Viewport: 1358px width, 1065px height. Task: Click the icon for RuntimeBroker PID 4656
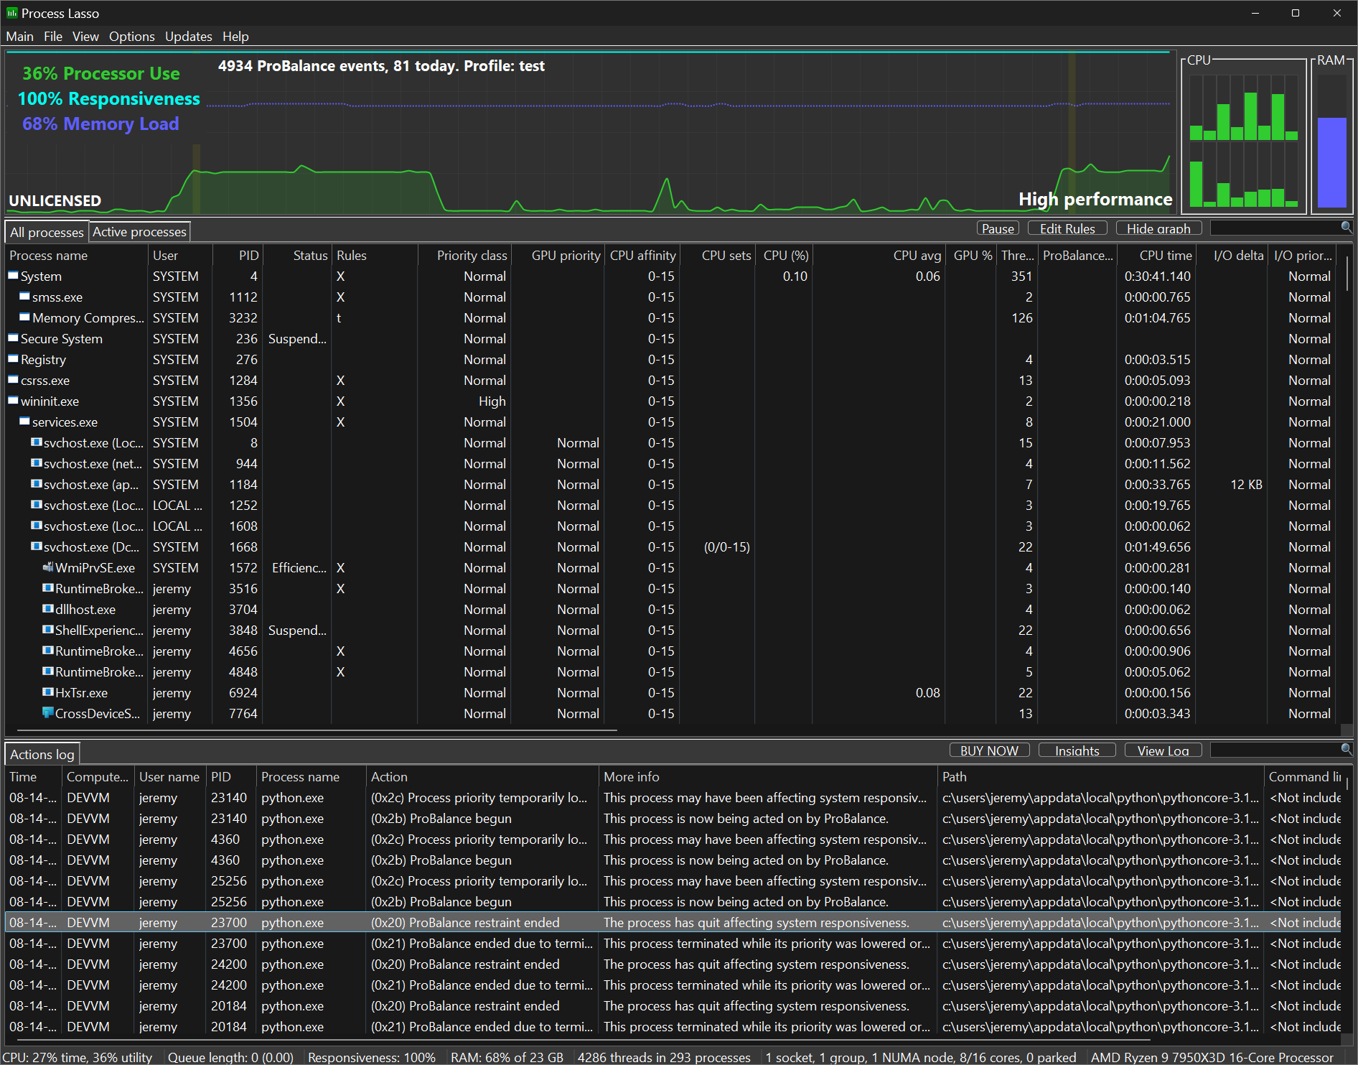pos(48,651)
